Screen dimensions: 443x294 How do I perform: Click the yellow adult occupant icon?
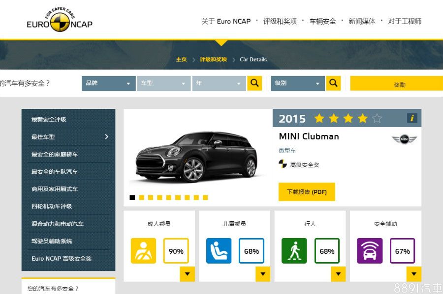point(143,251)
